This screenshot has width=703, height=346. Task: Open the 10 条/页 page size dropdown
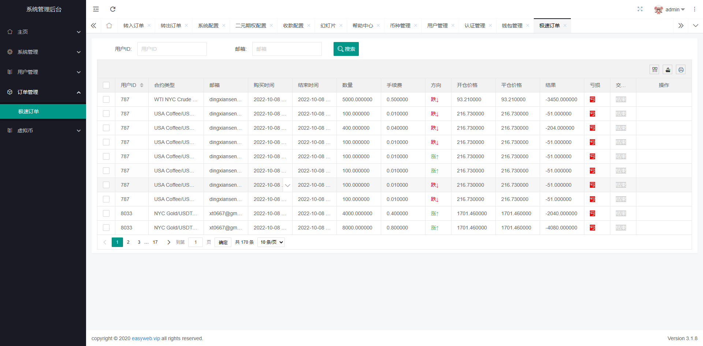(271, 242)
